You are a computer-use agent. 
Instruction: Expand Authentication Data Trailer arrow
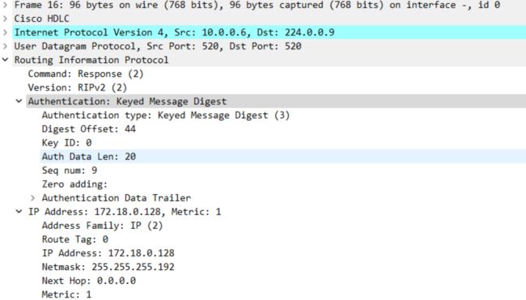pos(33,198)
